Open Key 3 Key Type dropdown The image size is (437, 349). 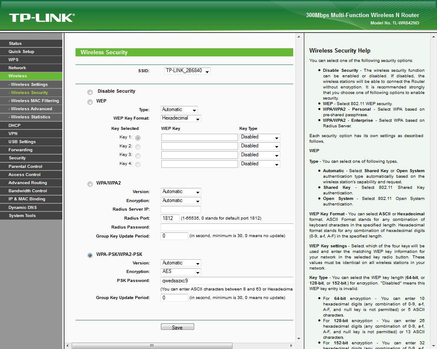click(x=260, y=155)
